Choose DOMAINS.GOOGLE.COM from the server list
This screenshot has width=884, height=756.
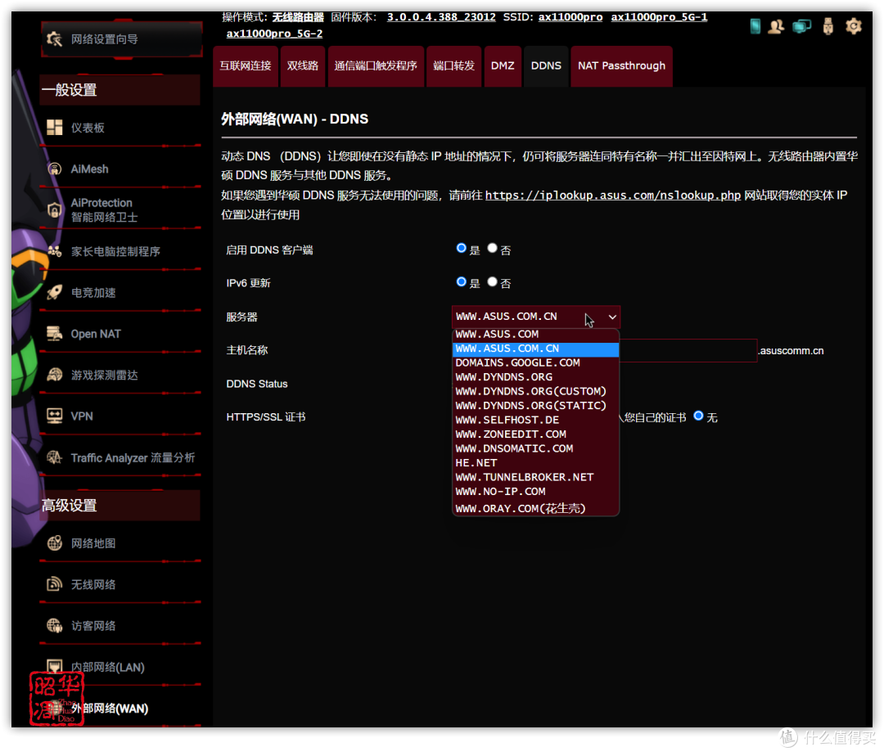pos(535,362)
